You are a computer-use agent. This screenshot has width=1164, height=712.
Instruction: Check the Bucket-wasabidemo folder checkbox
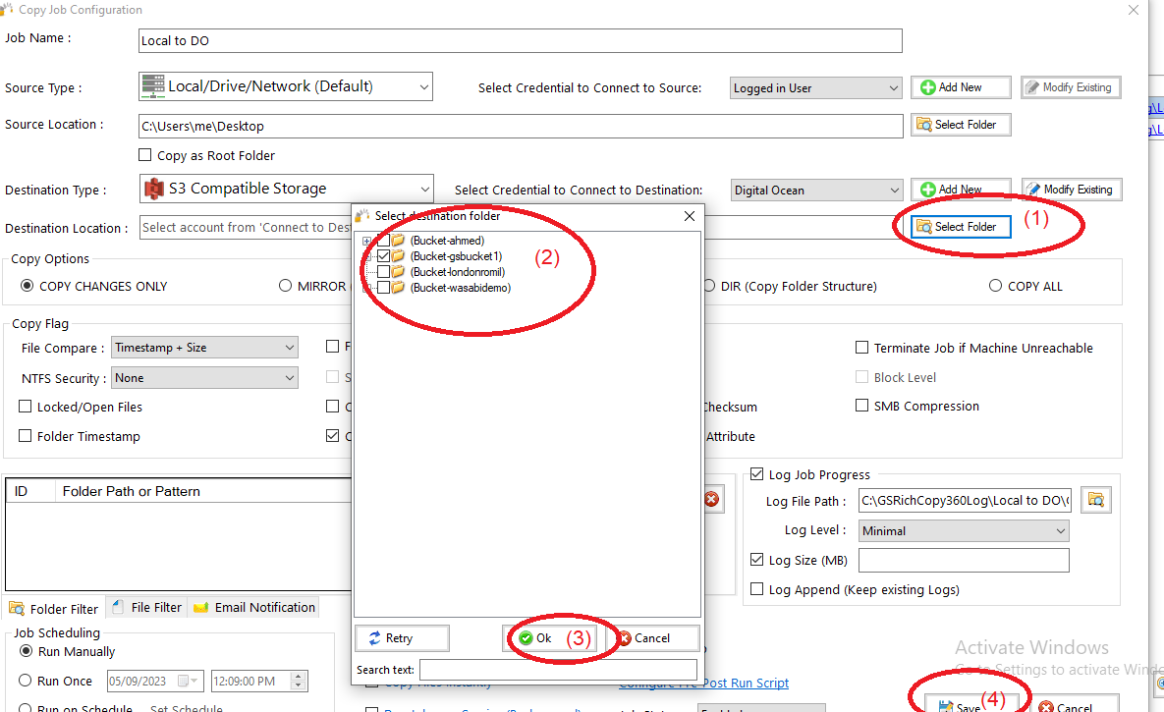[383, 288]
